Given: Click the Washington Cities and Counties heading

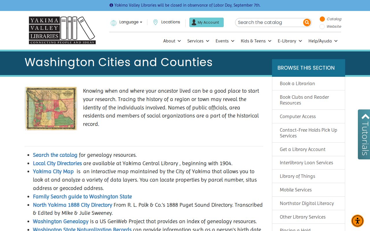Looking at the screenshot, I should click(119, 62).
